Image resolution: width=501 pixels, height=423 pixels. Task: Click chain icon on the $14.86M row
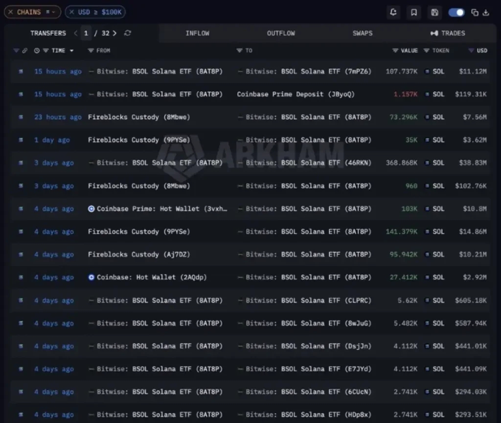click(21, 232)
